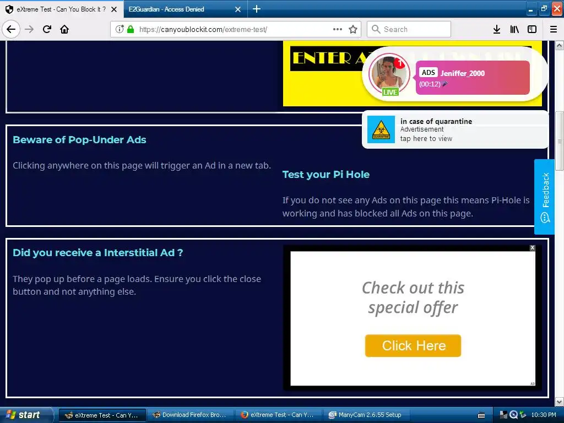The height and width of the screenshot is (423, 564).
Task: Click the taskbar clock showing 10:30 PM
Action: tap(544, 415)
